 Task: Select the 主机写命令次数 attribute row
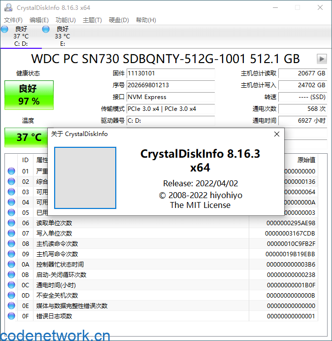tap(162, 254)
